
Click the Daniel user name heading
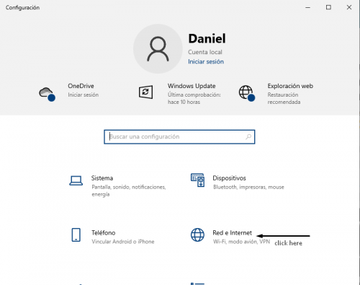207,38
